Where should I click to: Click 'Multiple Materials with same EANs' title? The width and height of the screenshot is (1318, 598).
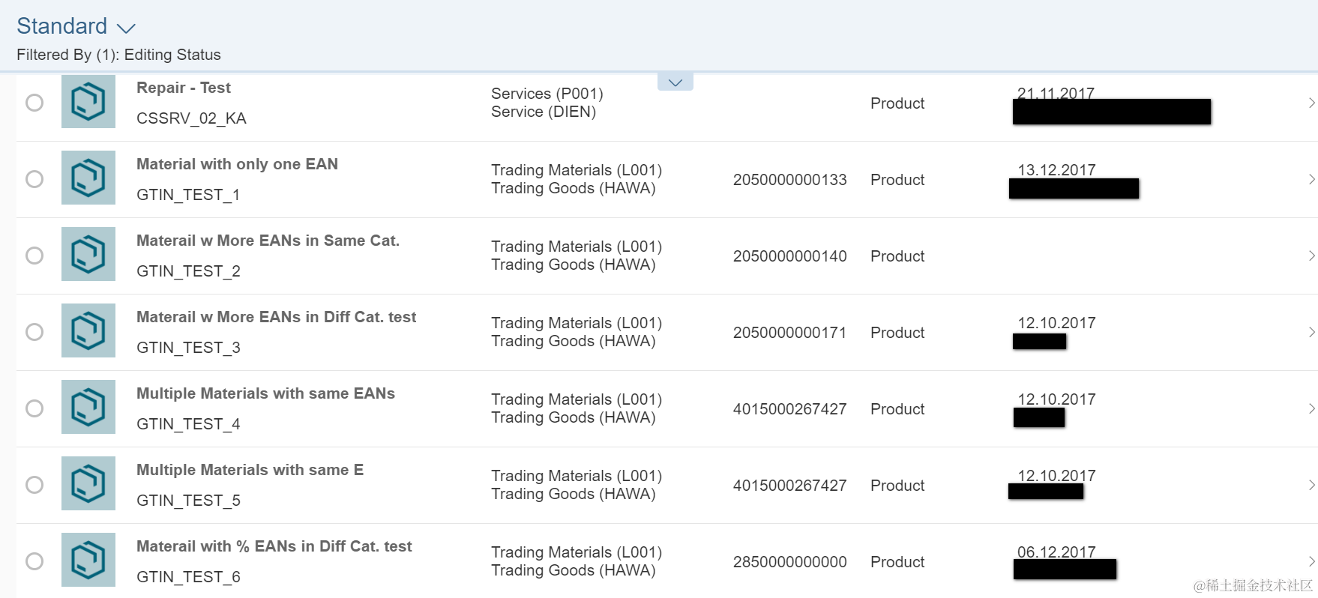[x=265, y=393]
